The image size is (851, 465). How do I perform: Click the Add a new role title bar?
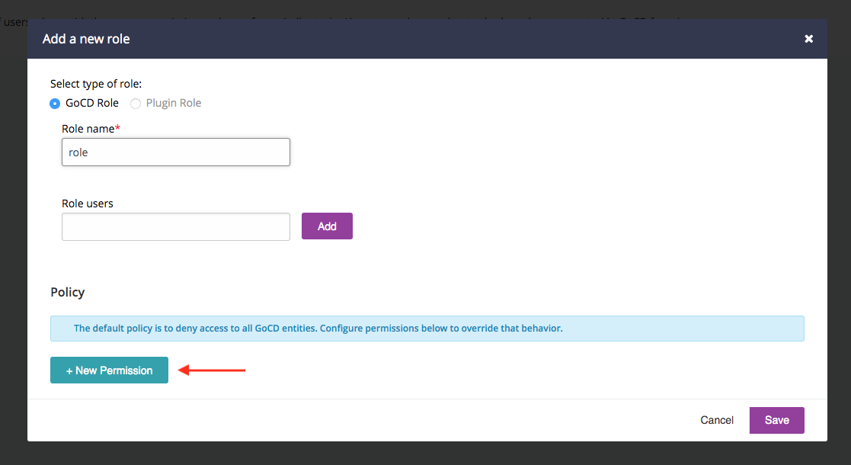(85, 38)
